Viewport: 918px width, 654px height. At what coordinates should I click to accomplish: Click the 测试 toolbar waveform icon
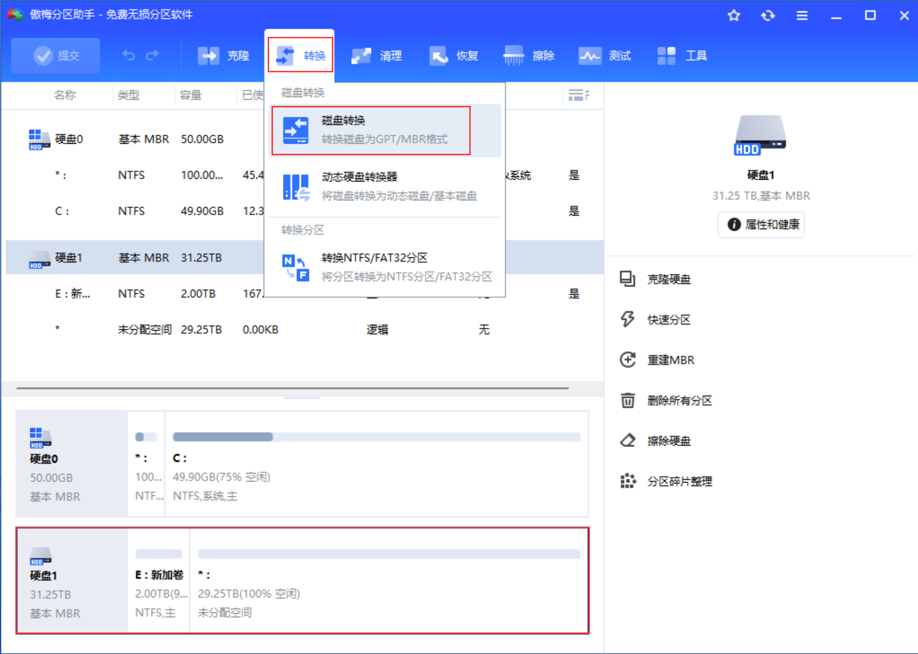[590, 56]
